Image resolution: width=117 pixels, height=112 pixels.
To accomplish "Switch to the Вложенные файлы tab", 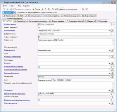I will tap(33, 16).
